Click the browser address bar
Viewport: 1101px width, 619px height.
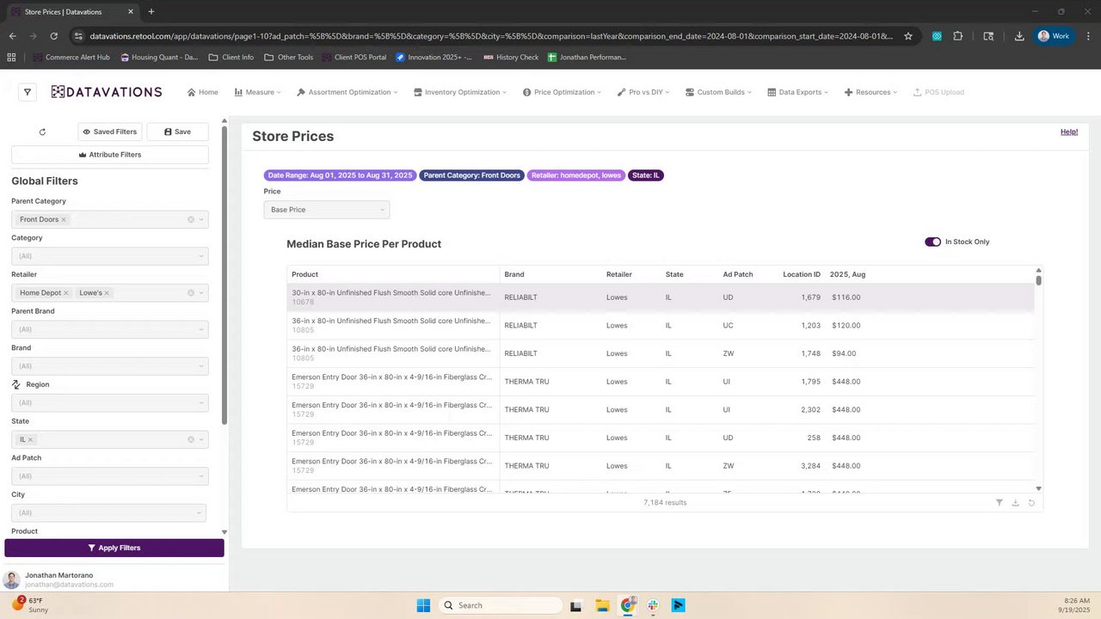click(490, 36)
